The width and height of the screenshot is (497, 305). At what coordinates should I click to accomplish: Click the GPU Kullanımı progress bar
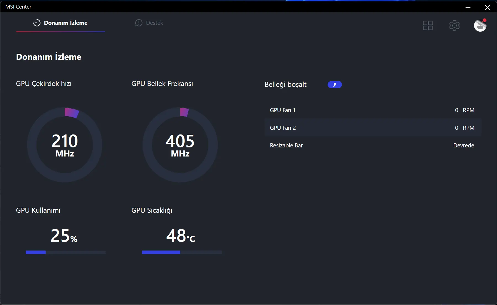66,252
